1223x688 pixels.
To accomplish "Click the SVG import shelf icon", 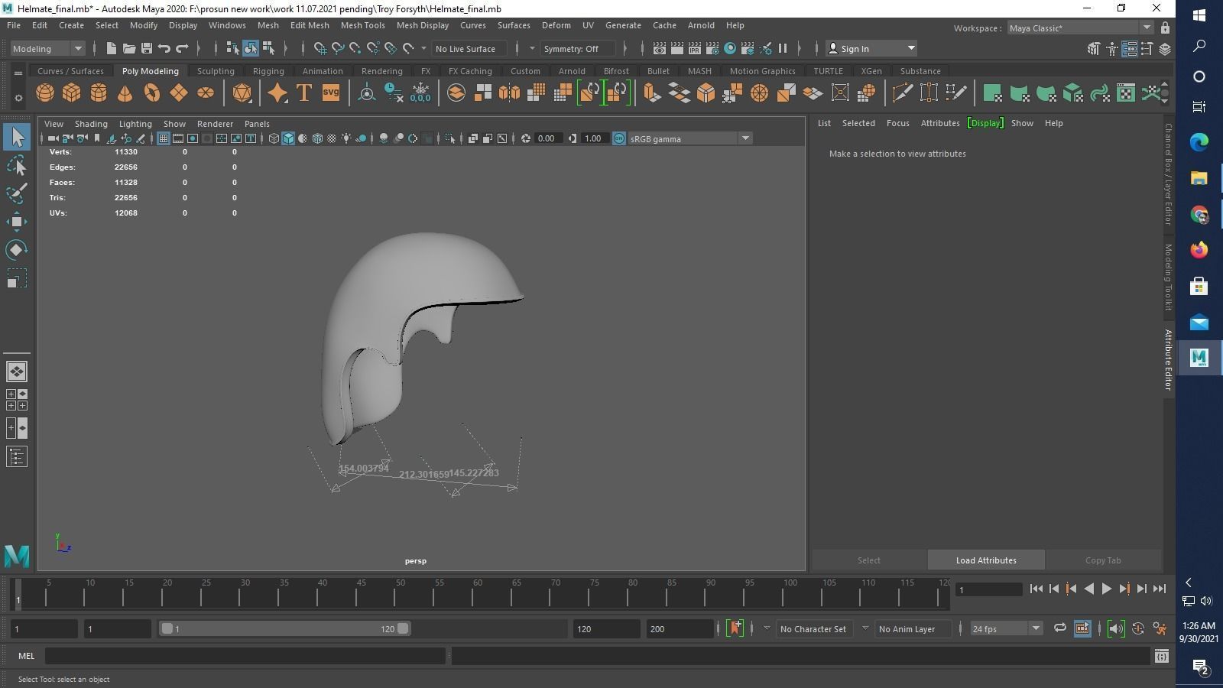I will [331, 93].
